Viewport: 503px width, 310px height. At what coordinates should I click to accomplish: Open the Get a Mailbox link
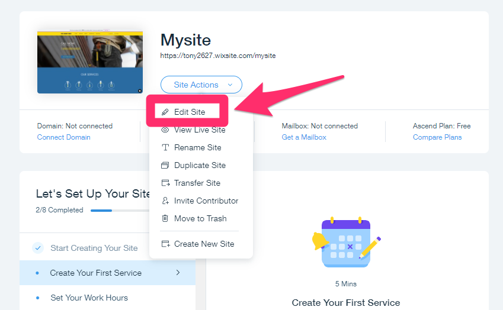coord(304,137)
